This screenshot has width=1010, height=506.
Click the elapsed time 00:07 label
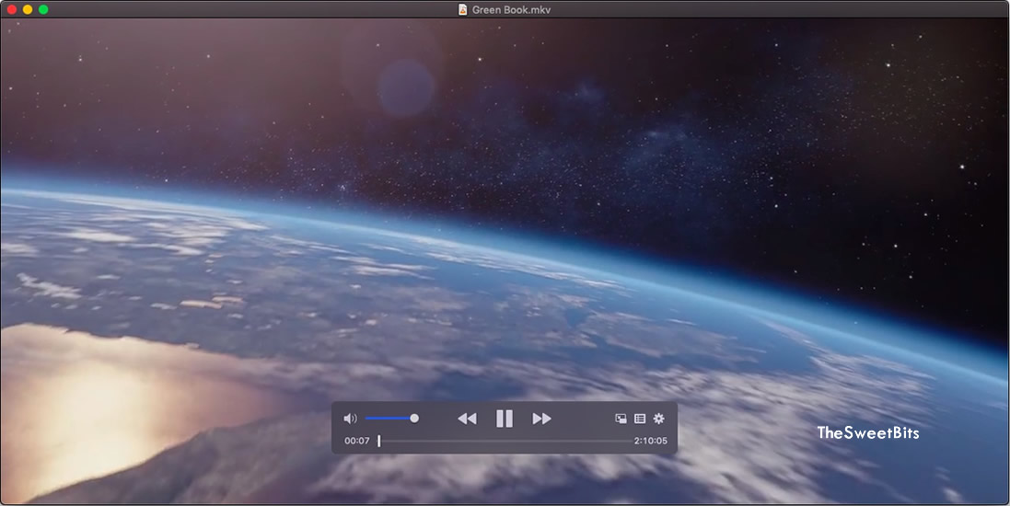(357, 441)
